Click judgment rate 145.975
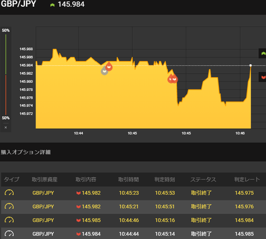This screenshot has height=239, width=266. [x=244, y=193]
